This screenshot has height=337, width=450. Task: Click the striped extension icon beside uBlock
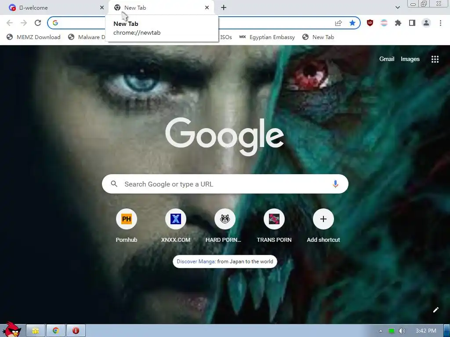tap(384, 23)
